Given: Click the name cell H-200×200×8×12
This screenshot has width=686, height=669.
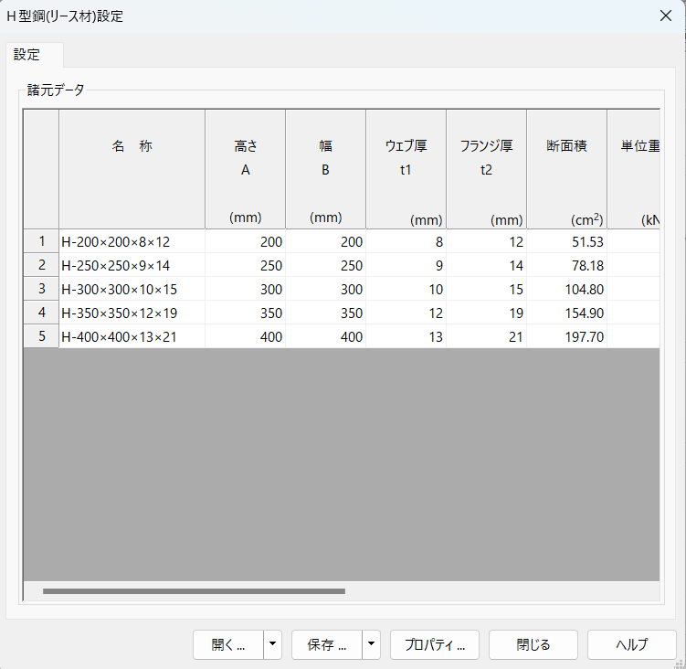Looking at the screenshot, I should tap(132, 241).
